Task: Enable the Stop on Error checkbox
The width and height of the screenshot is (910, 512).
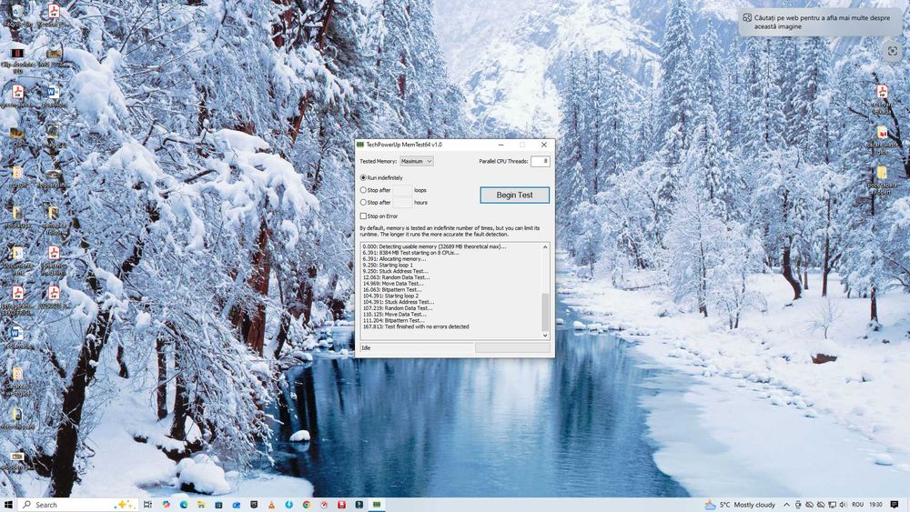Action: pyautogui.click(x=363, y=216)
